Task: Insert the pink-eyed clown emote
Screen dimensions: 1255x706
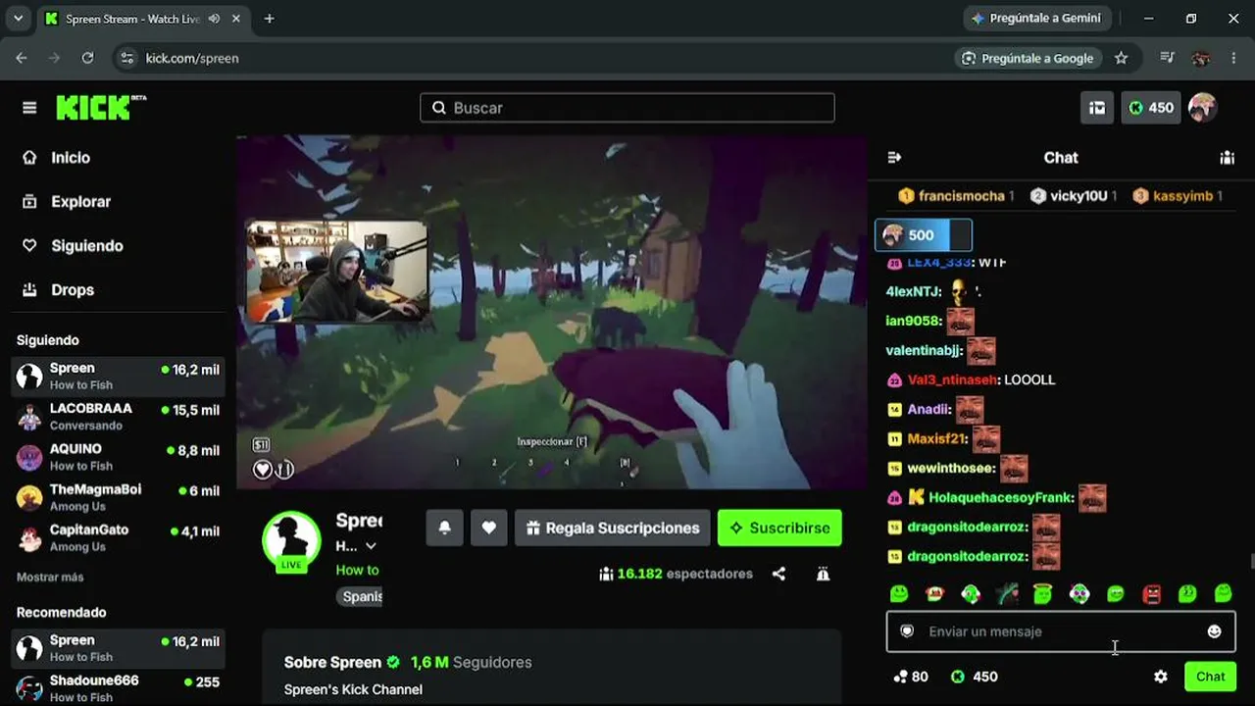Action: (1079, 593)
